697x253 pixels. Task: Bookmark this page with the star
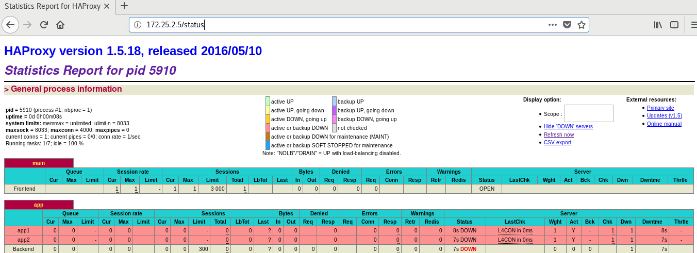582,25
